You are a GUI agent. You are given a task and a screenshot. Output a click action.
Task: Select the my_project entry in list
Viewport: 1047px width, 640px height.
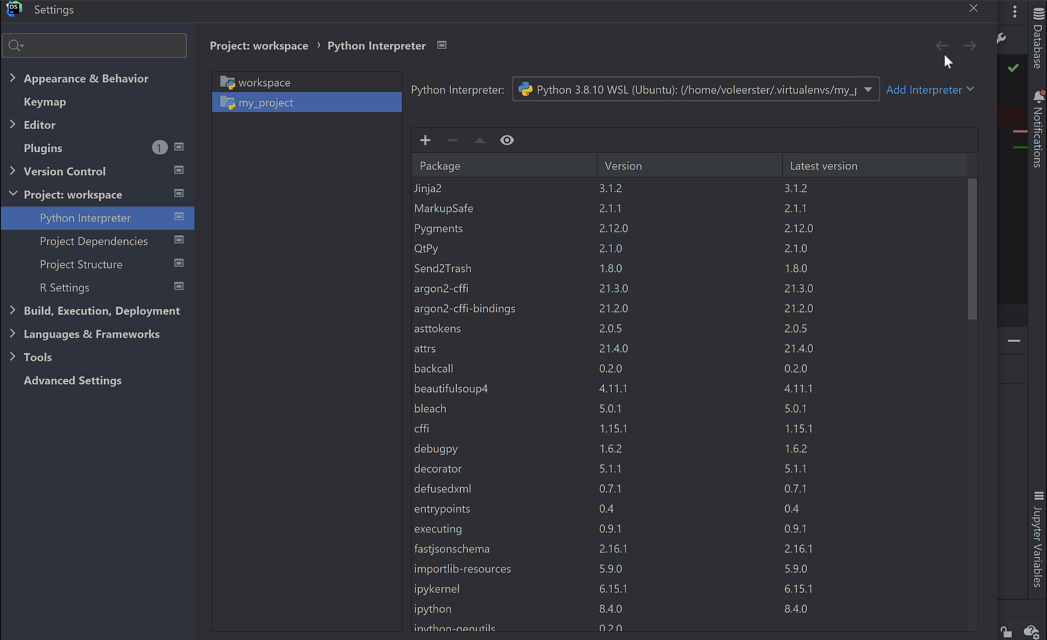[x=307, y=103]
